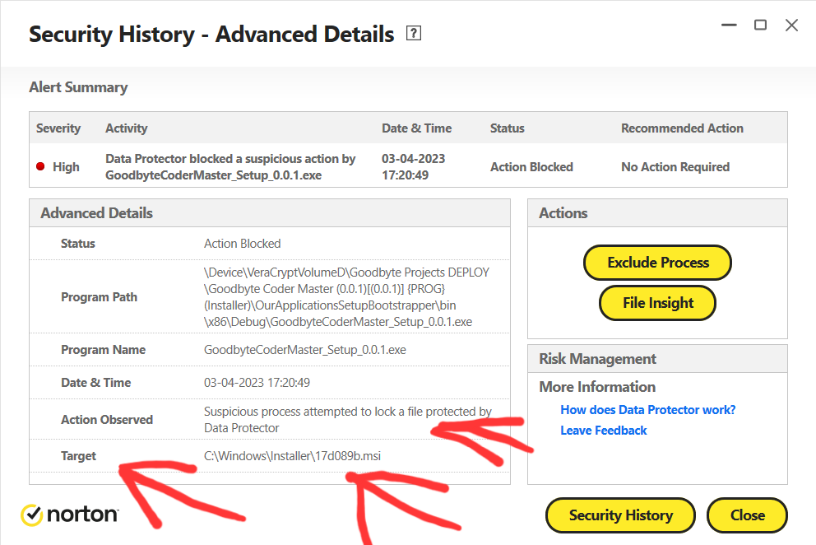Viewport: 816px width, 545px height.
Task: Click the '03-04-2023 17:20:49' cell in alert summary
Action: pos(413,167)
